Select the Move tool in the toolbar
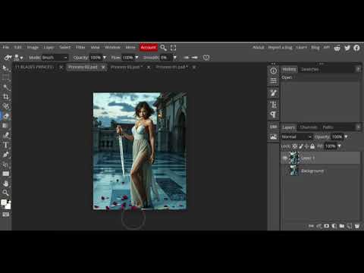Image resolution: width=364 pixels, height=273 pixels. [x=5, y=68]
